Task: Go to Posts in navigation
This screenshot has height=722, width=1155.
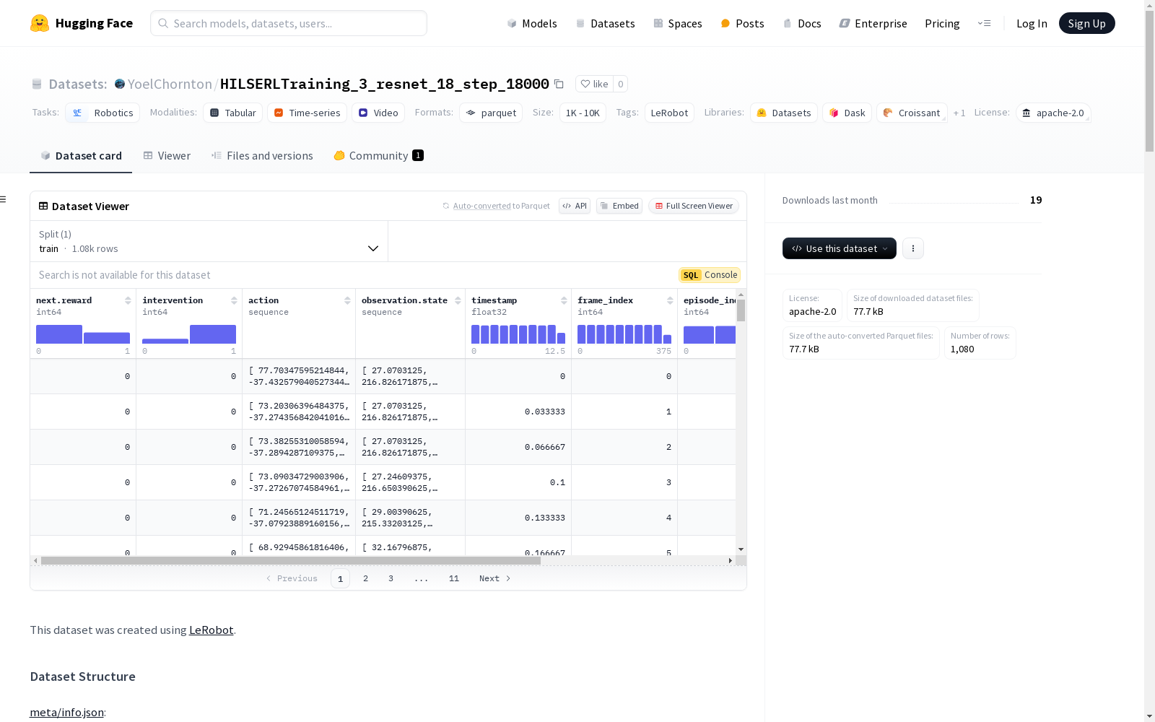Action: [743, 23]
